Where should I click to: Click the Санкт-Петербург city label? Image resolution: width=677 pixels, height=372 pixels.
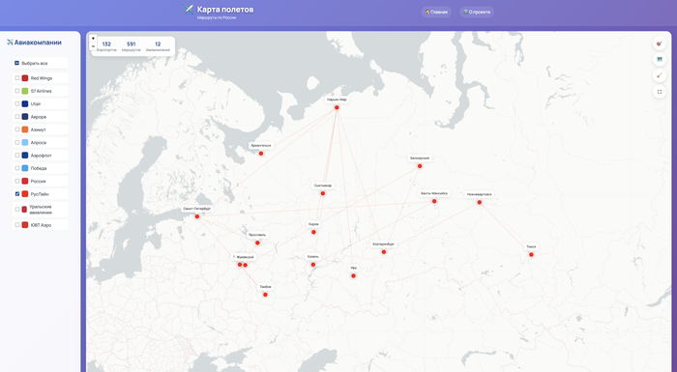(197, 209)
